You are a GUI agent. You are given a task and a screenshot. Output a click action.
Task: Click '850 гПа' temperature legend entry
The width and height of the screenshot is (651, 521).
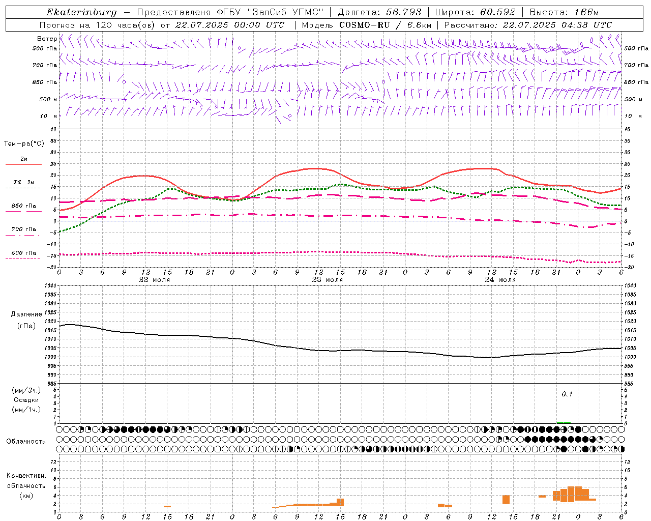point(24,206)
